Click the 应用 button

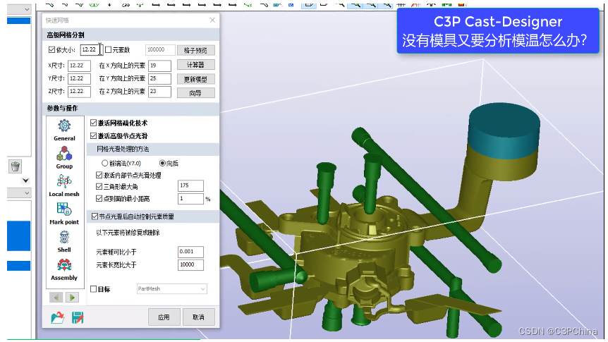(x=164, y=317)
